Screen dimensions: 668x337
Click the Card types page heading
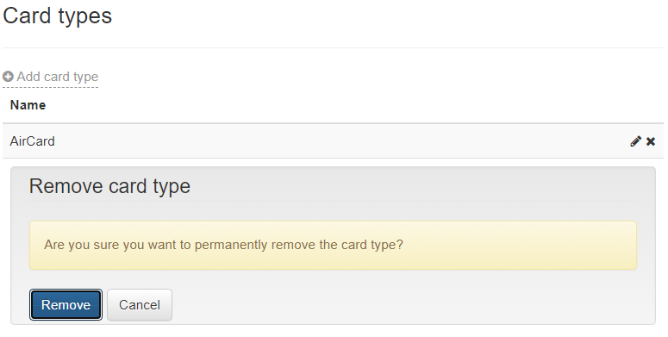click(57, 16)
